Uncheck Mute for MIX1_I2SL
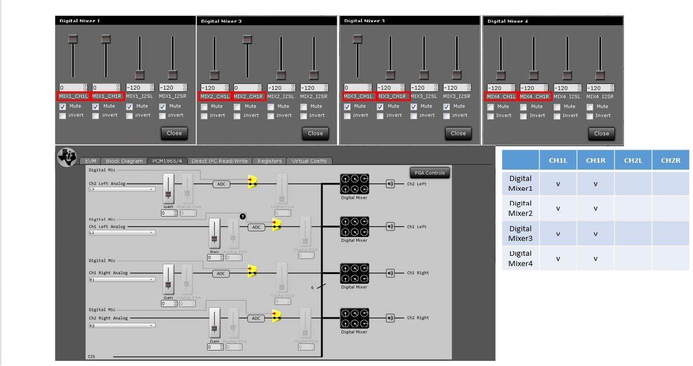Viewport: 693px width, 366px height. (130, 106)
